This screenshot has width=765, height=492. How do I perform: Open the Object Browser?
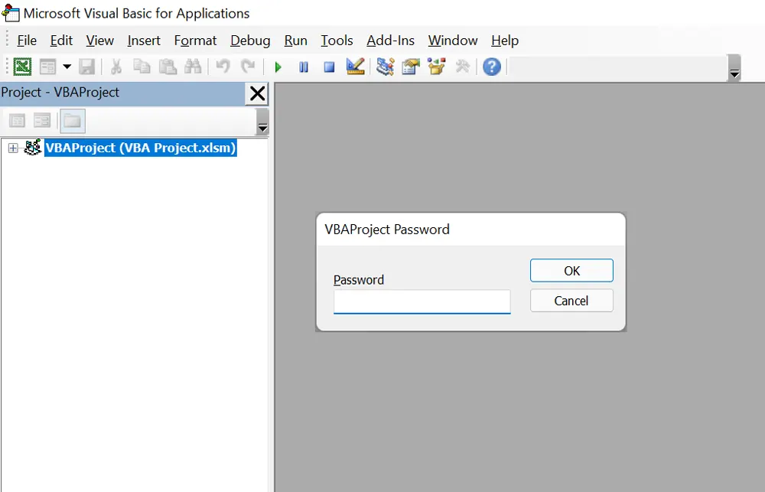click(436, 67)
